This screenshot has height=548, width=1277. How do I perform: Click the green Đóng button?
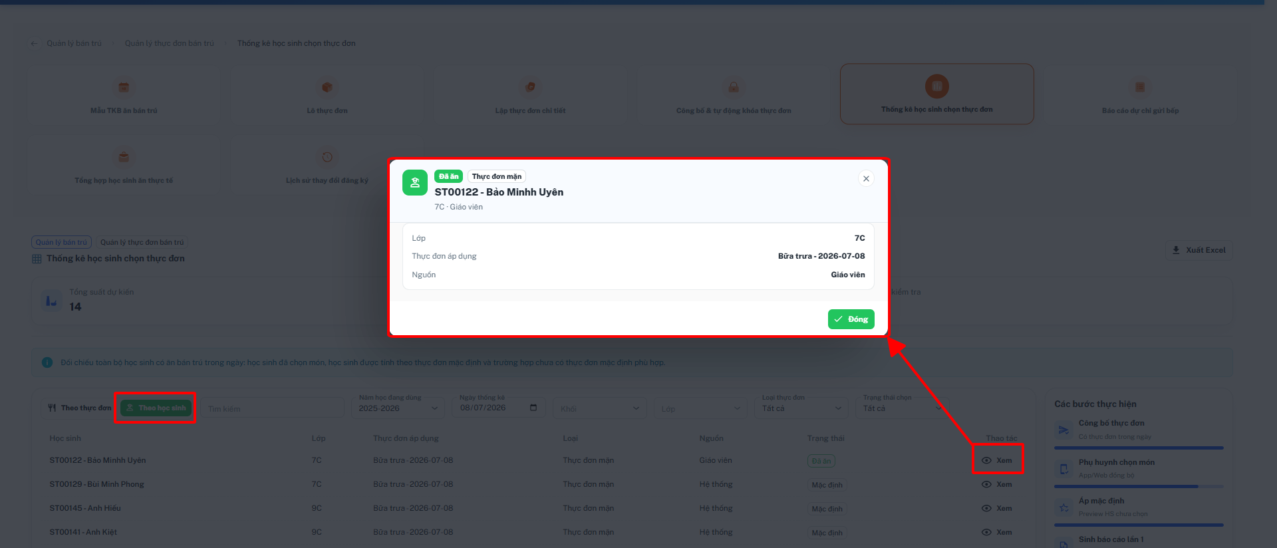pos(851,319)
